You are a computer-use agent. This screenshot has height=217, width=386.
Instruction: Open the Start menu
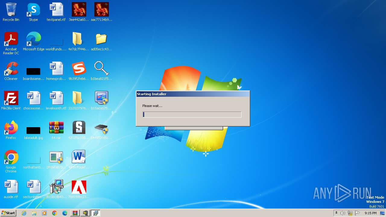pos(8,213)
